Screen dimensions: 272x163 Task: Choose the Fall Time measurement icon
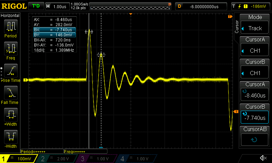pos(11,95)
